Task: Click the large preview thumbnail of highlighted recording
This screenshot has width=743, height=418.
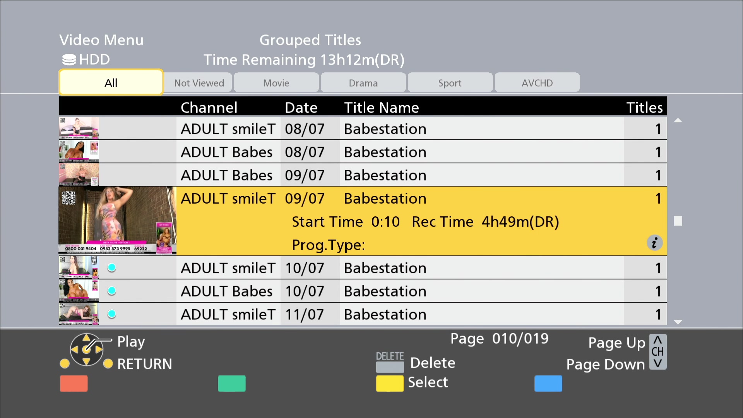Action: [x=118, y=221]
